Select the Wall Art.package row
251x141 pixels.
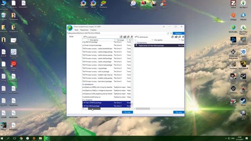pyautogui.click(x=106, y=42)
